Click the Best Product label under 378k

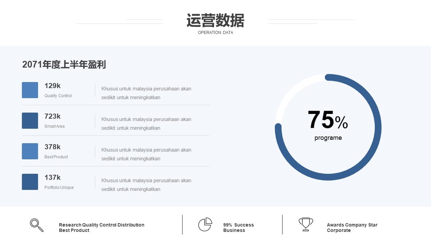[x=56, y=157]
